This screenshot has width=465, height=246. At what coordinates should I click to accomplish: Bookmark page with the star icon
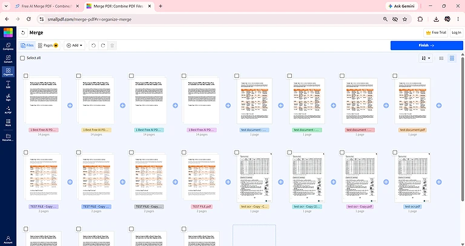click(x=404, y=19)
